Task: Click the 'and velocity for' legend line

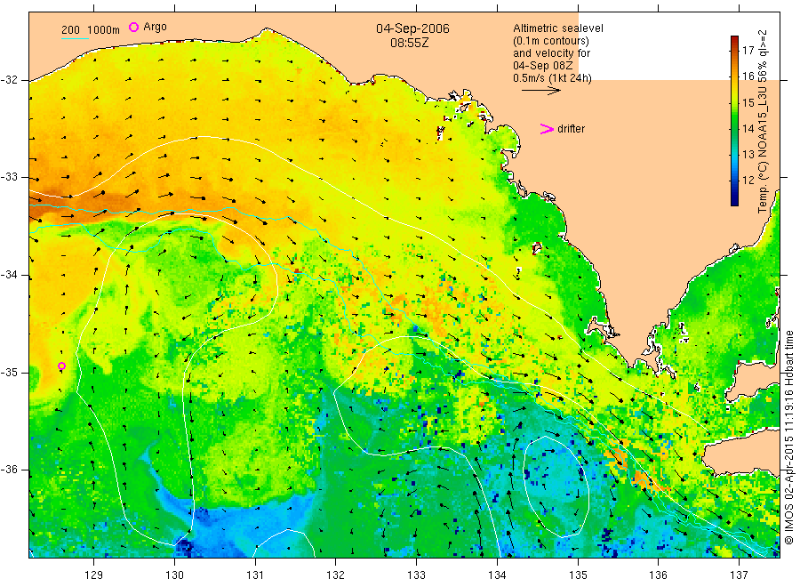Action: click(552, 53)
